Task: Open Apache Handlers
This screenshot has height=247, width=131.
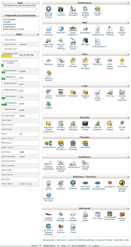Action: point(48,216)
